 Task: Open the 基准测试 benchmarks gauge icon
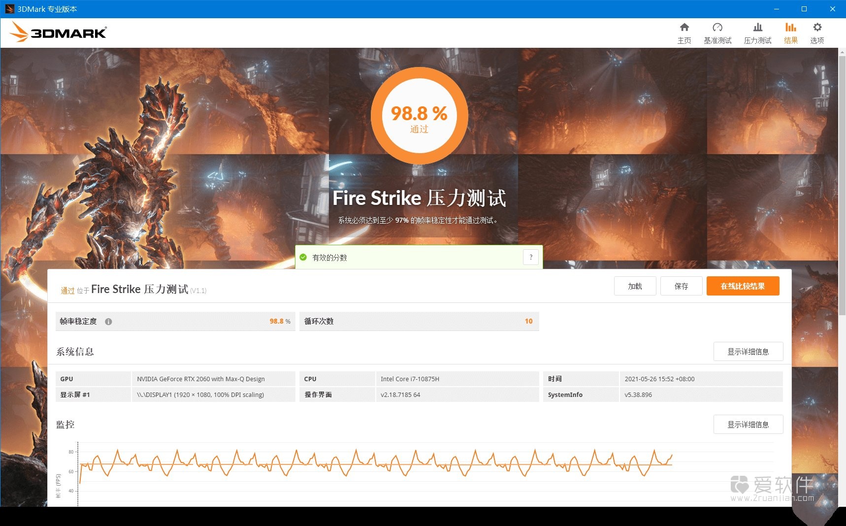717,28
